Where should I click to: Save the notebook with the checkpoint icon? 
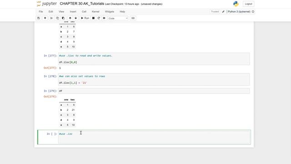[39, 18]
